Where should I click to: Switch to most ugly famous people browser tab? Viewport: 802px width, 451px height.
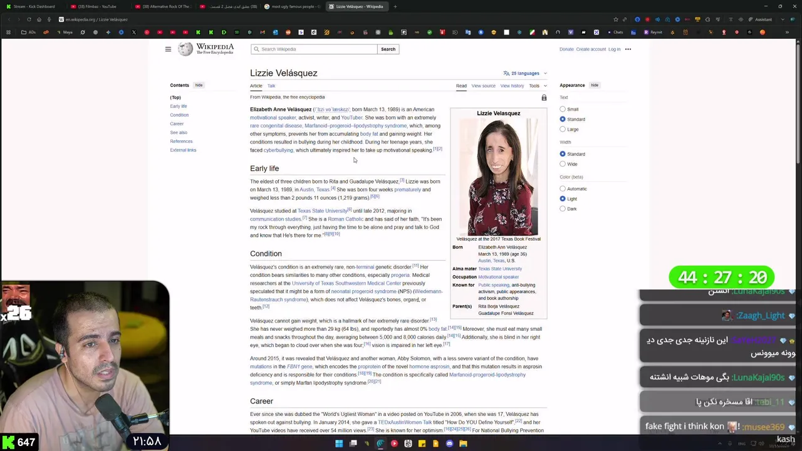click(x=293, y=6)
